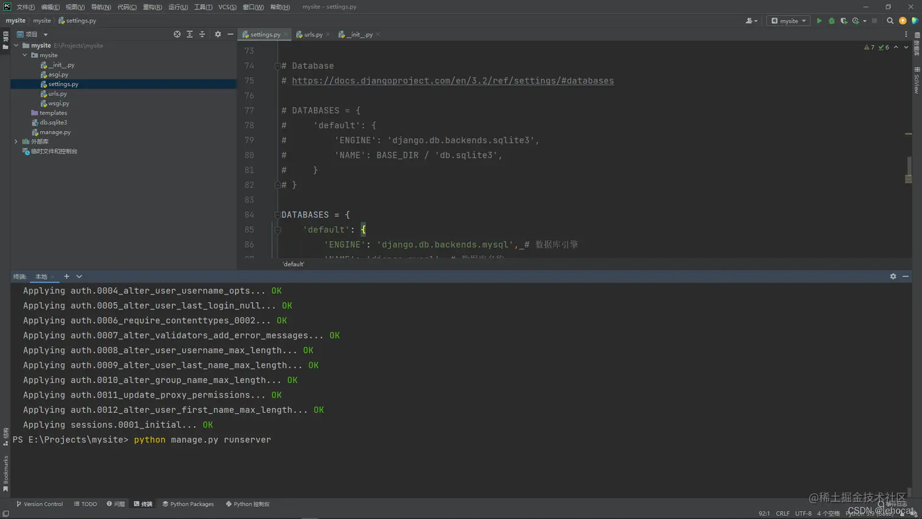The height and width of the screenshot is (519, 922).
Task: Open asgi.py in project tree
Action: (58, 74)
